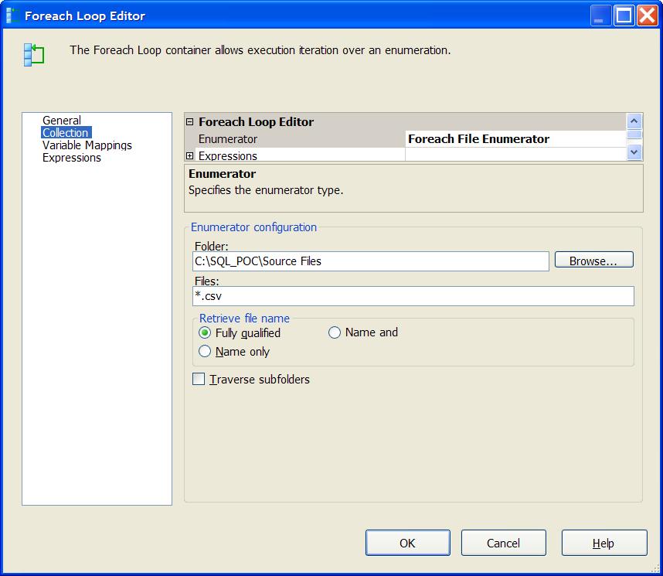Expand the Expressions property row
The height and width of the screenshot is (576, 663).
[190, 155]
